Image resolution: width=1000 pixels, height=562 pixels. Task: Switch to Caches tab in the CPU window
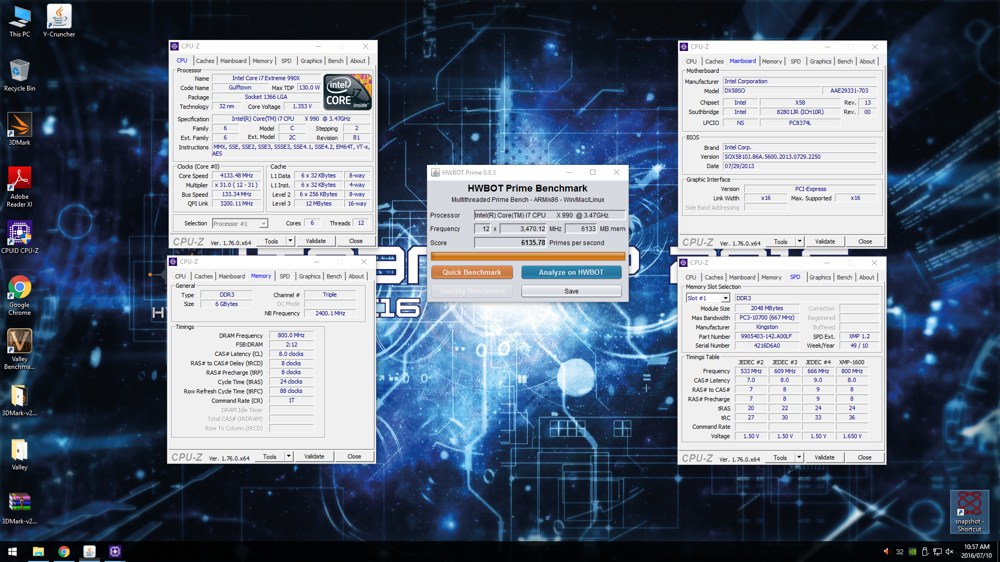tap(205, 61)
